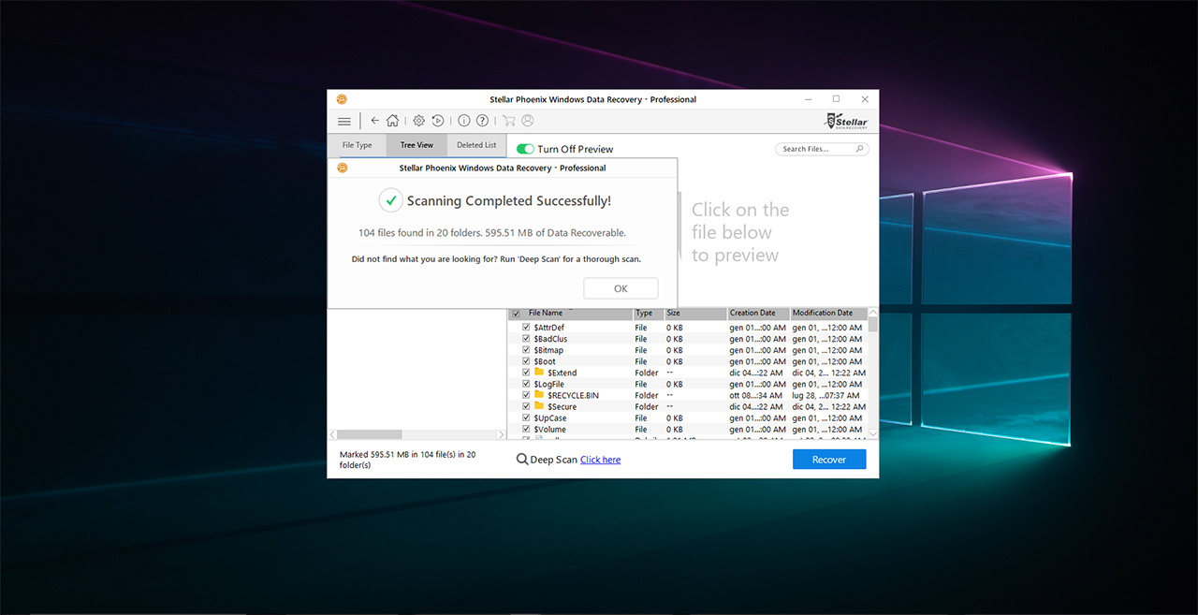Uncheck the $AttrDef file checkbox
The height and width of the screenshot is (615, 1198).
[526, 328]
